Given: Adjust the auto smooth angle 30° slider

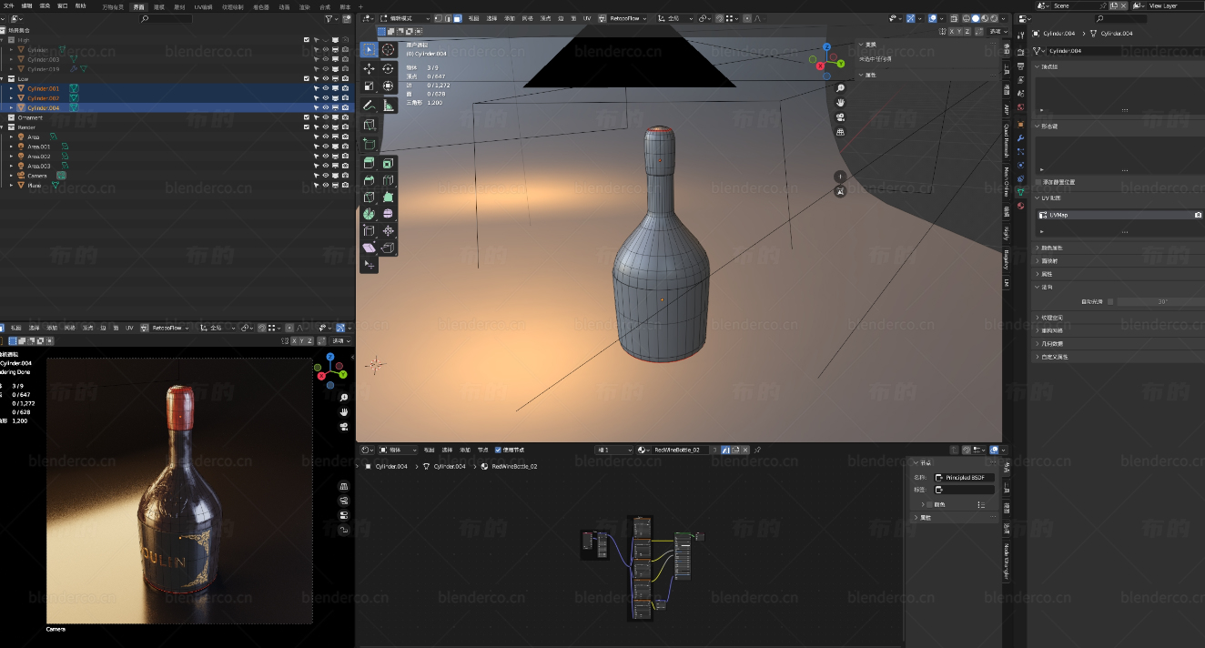Looking at the screenshot, I should [x=1162, y=301].
